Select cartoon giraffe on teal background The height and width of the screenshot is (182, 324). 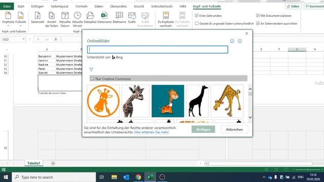coord(168,101)
